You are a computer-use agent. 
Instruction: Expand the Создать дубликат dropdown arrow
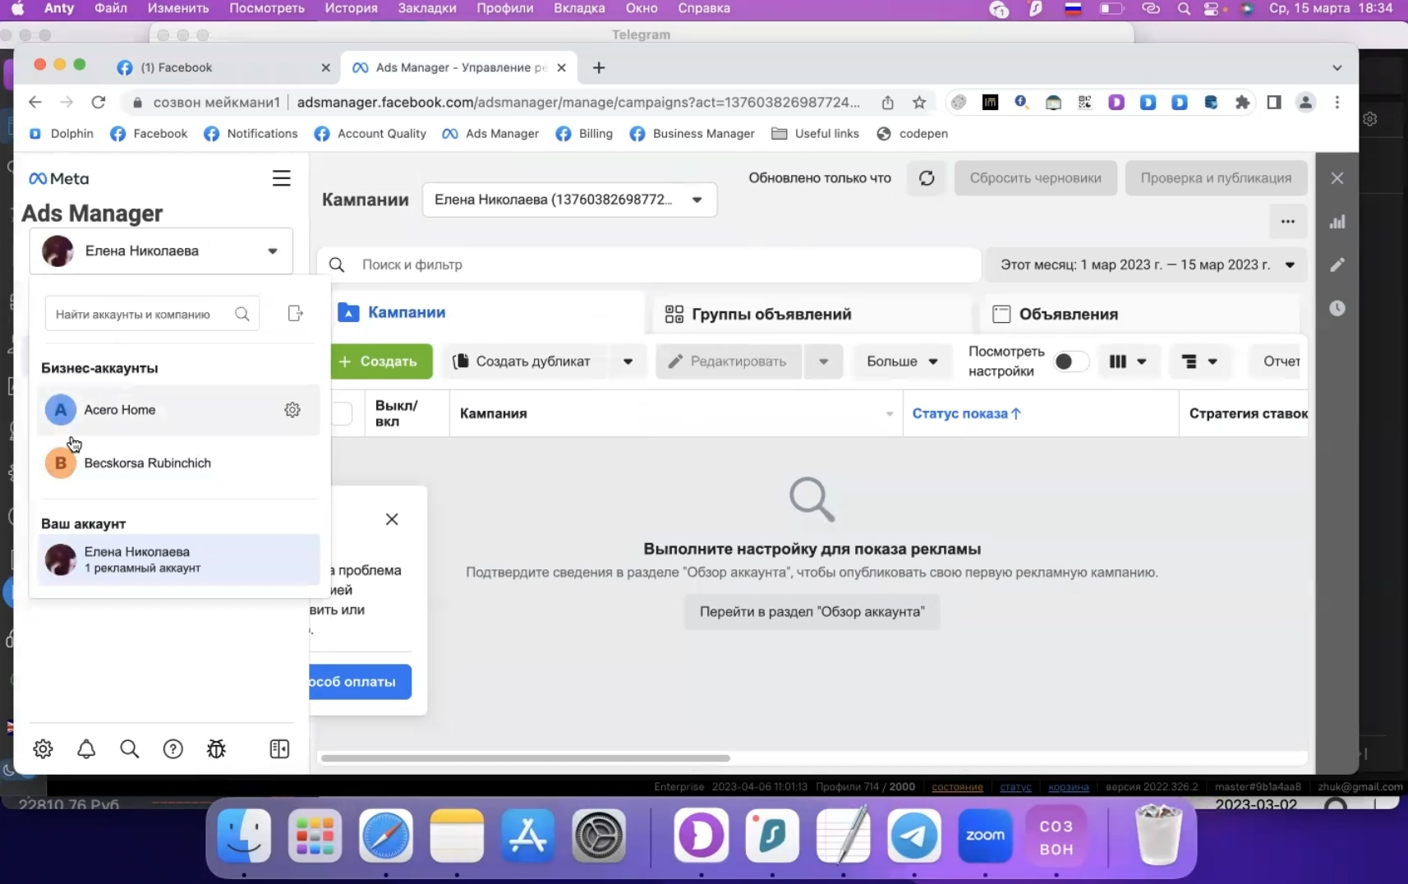coord(628,361)
